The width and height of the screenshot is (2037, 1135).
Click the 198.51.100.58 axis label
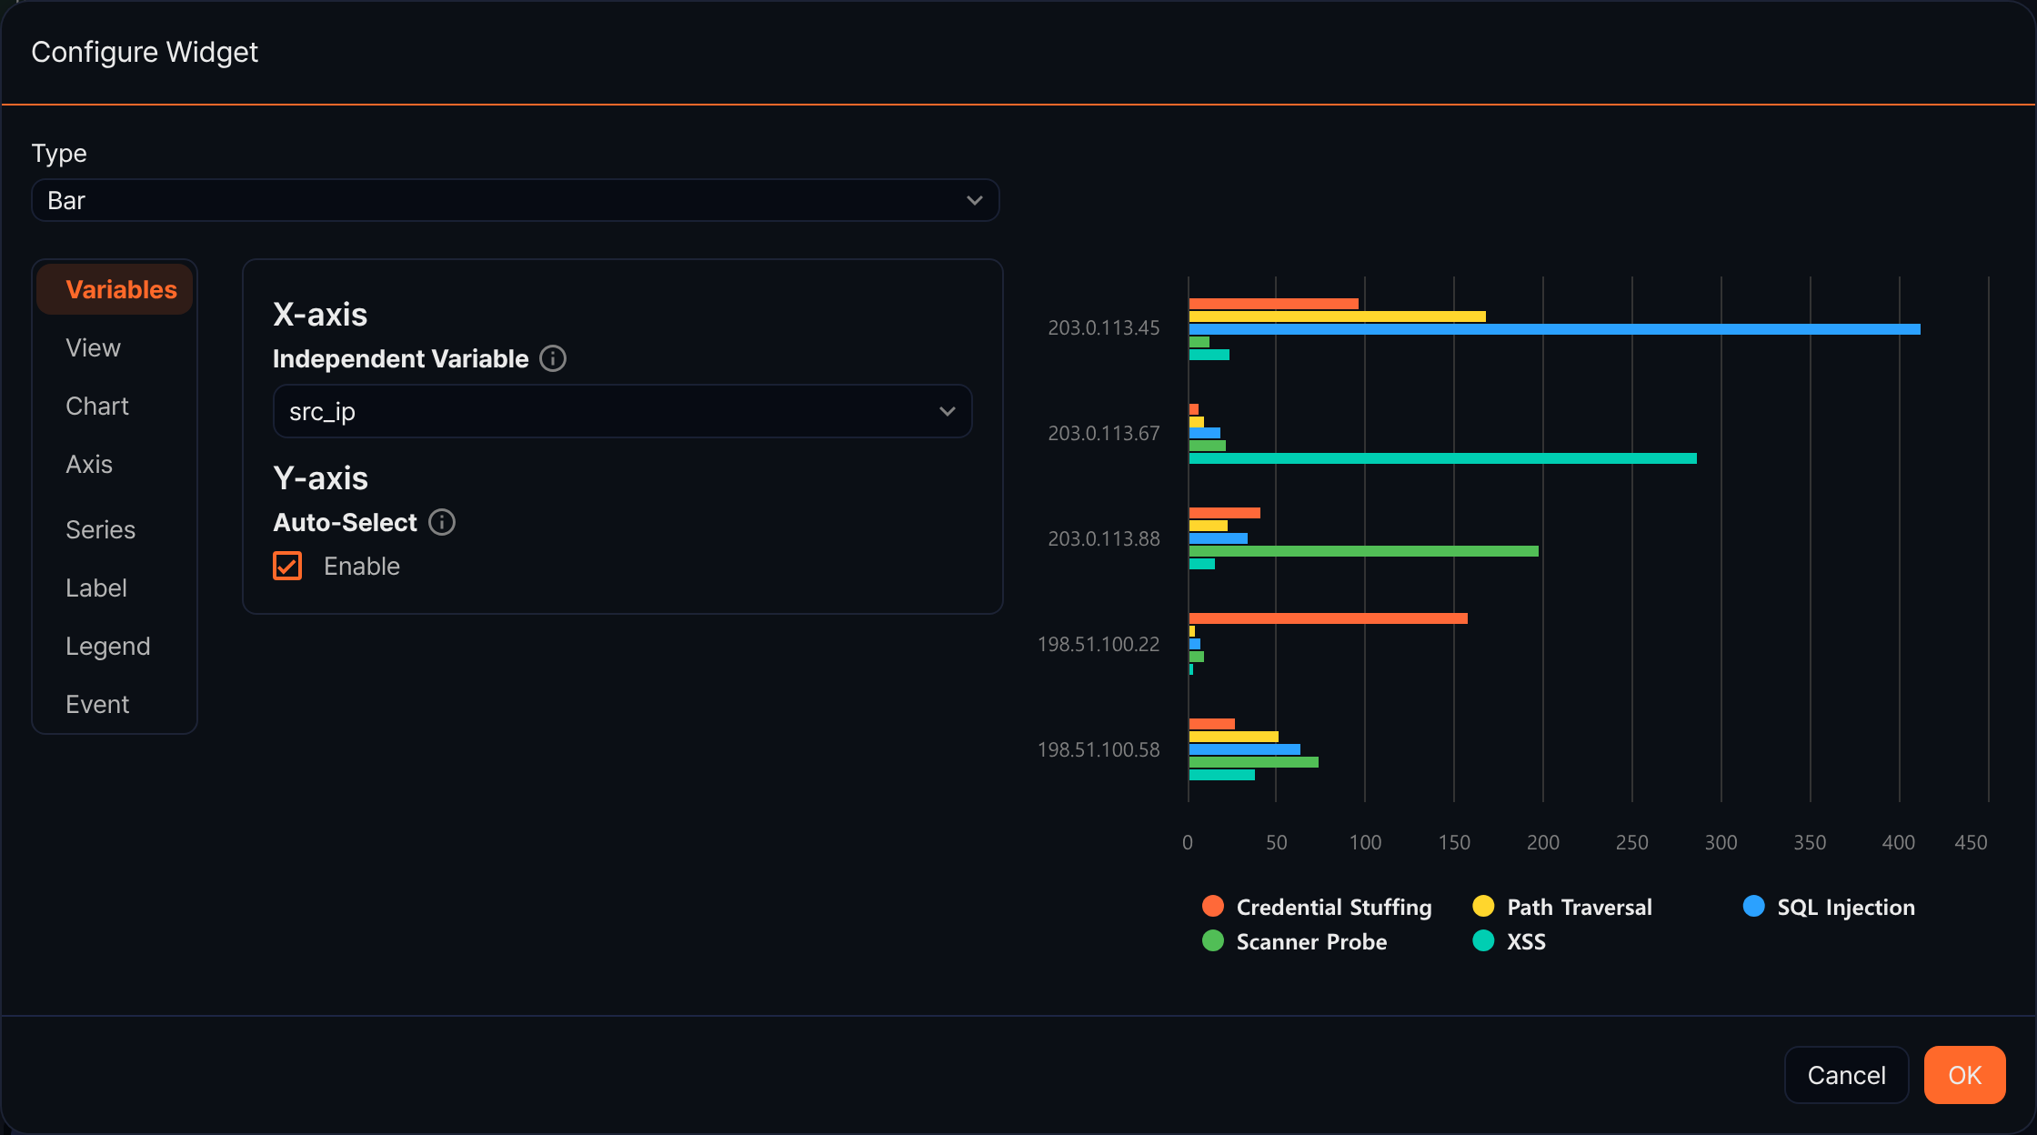(1099, 750)
